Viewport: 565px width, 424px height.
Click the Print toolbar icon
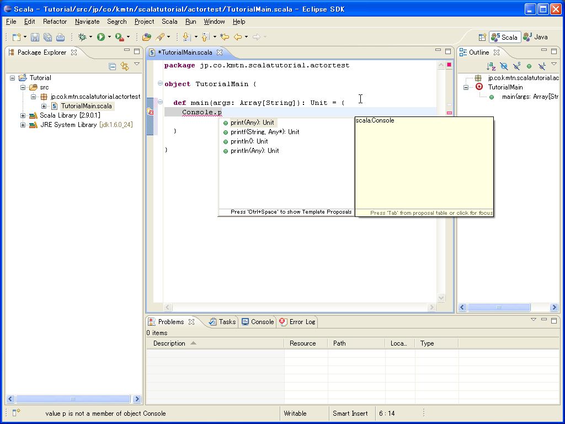(61, 37)
